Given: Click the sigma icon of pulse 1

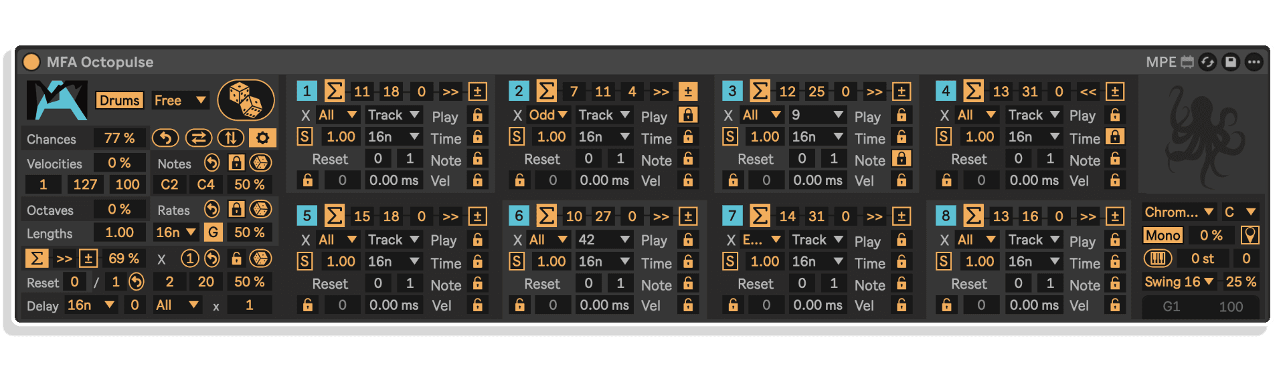Looking at the screenshot, I should 335,91.
